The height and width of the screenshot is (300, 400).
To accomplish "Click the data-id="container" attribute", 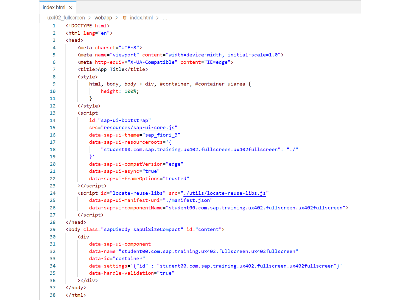I will 117,258.
